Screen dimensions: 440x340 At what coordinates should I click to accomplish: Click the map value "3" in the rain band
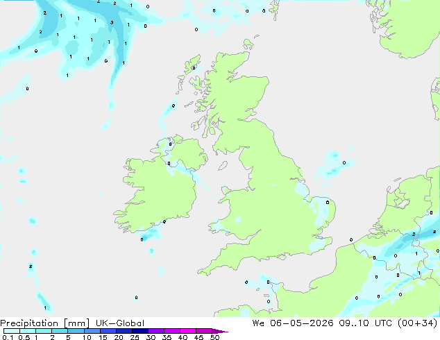(x=112, y=23)
